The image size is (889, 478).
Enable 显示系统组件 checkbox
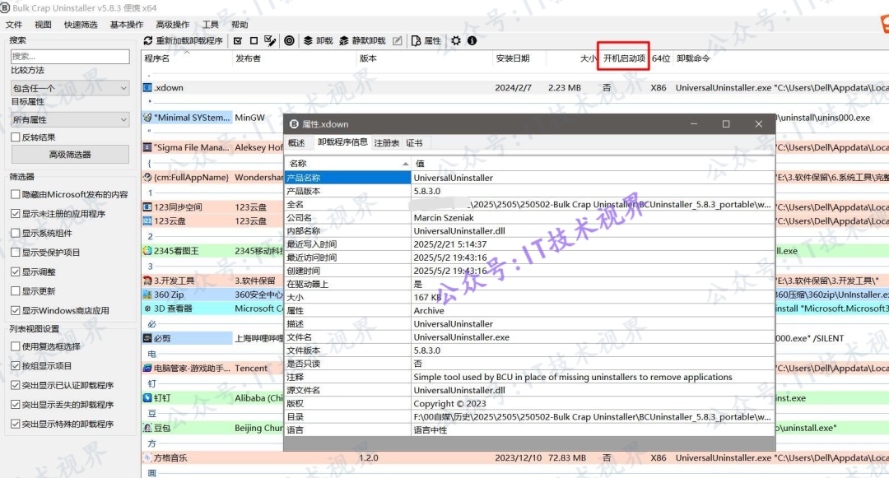16,233
